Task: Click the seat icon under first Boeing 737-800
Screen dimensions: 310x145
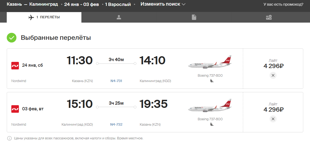Action: click(212, 81)
